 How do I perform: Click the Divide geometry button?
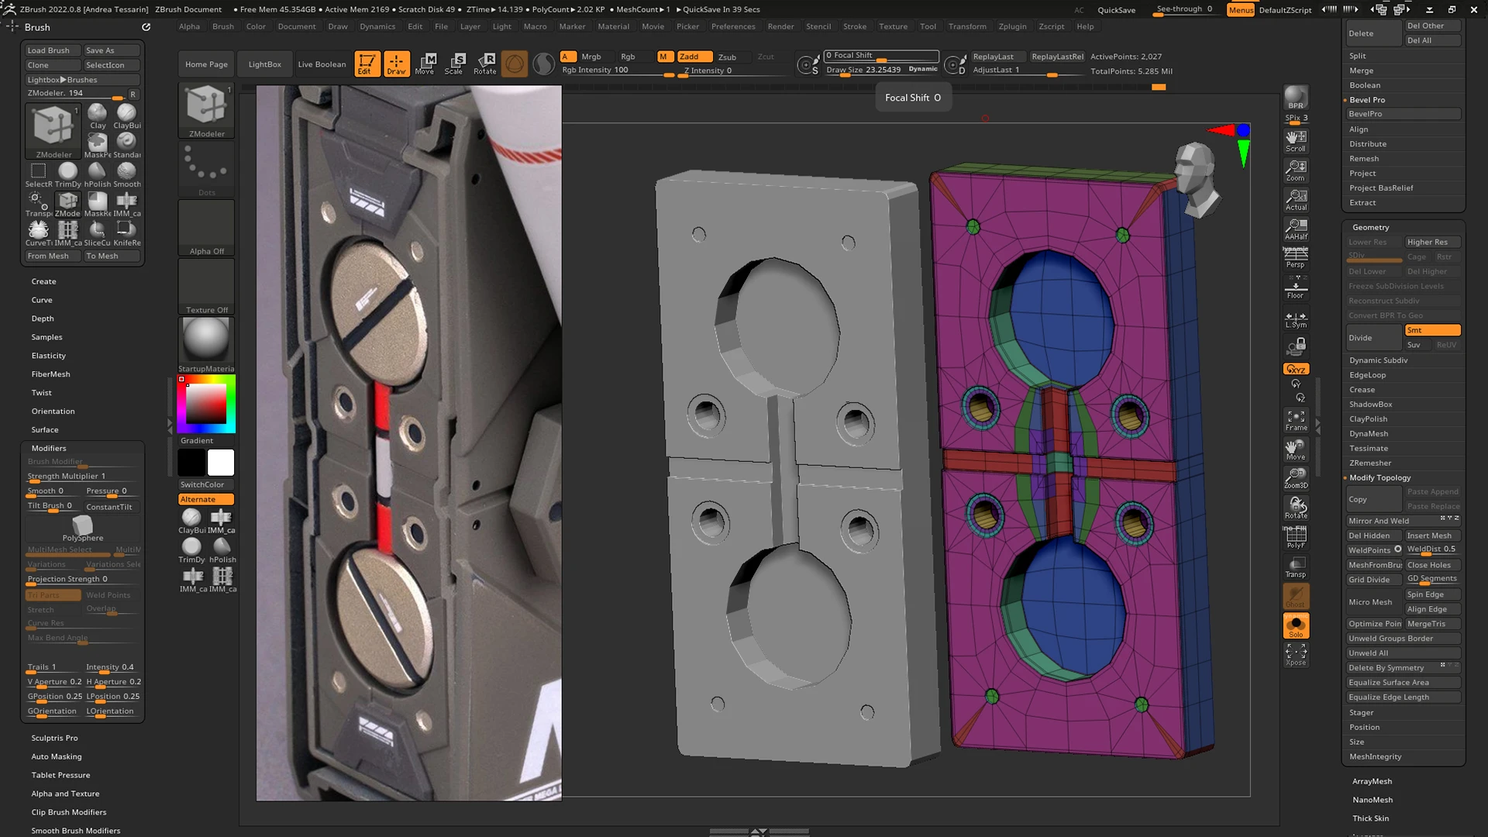click(1374, 338)
